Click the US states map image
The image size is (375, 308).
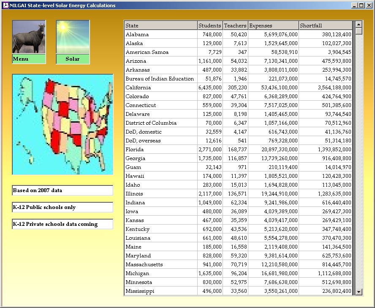62,124
